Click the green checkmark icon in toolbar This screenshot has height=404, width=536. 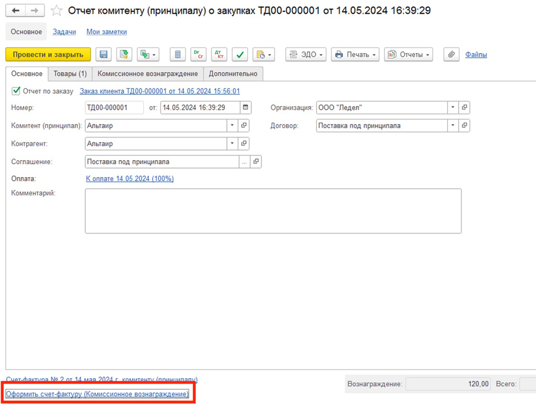click(239, 55)
